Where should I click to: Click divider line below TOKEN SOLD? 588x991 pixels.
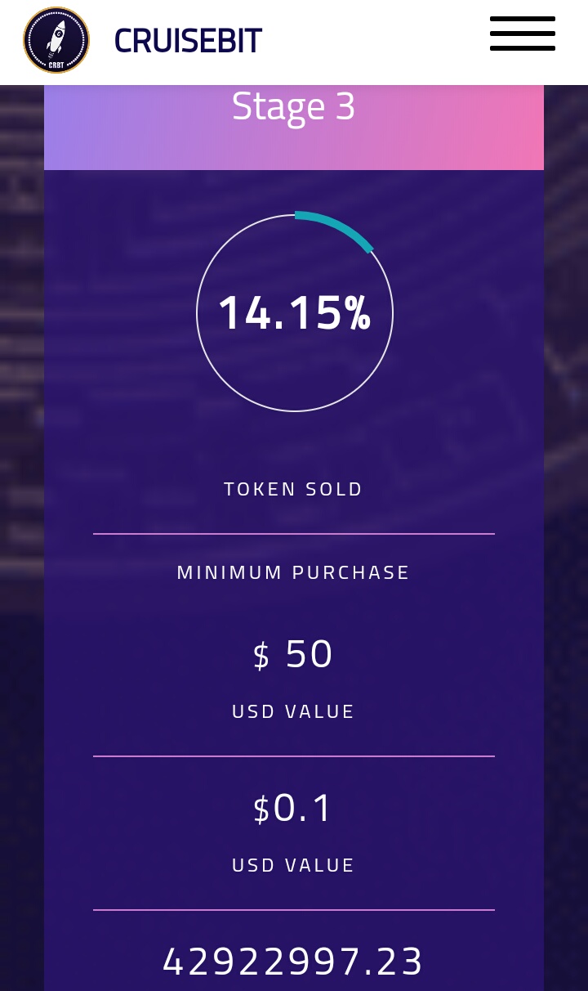293,534
